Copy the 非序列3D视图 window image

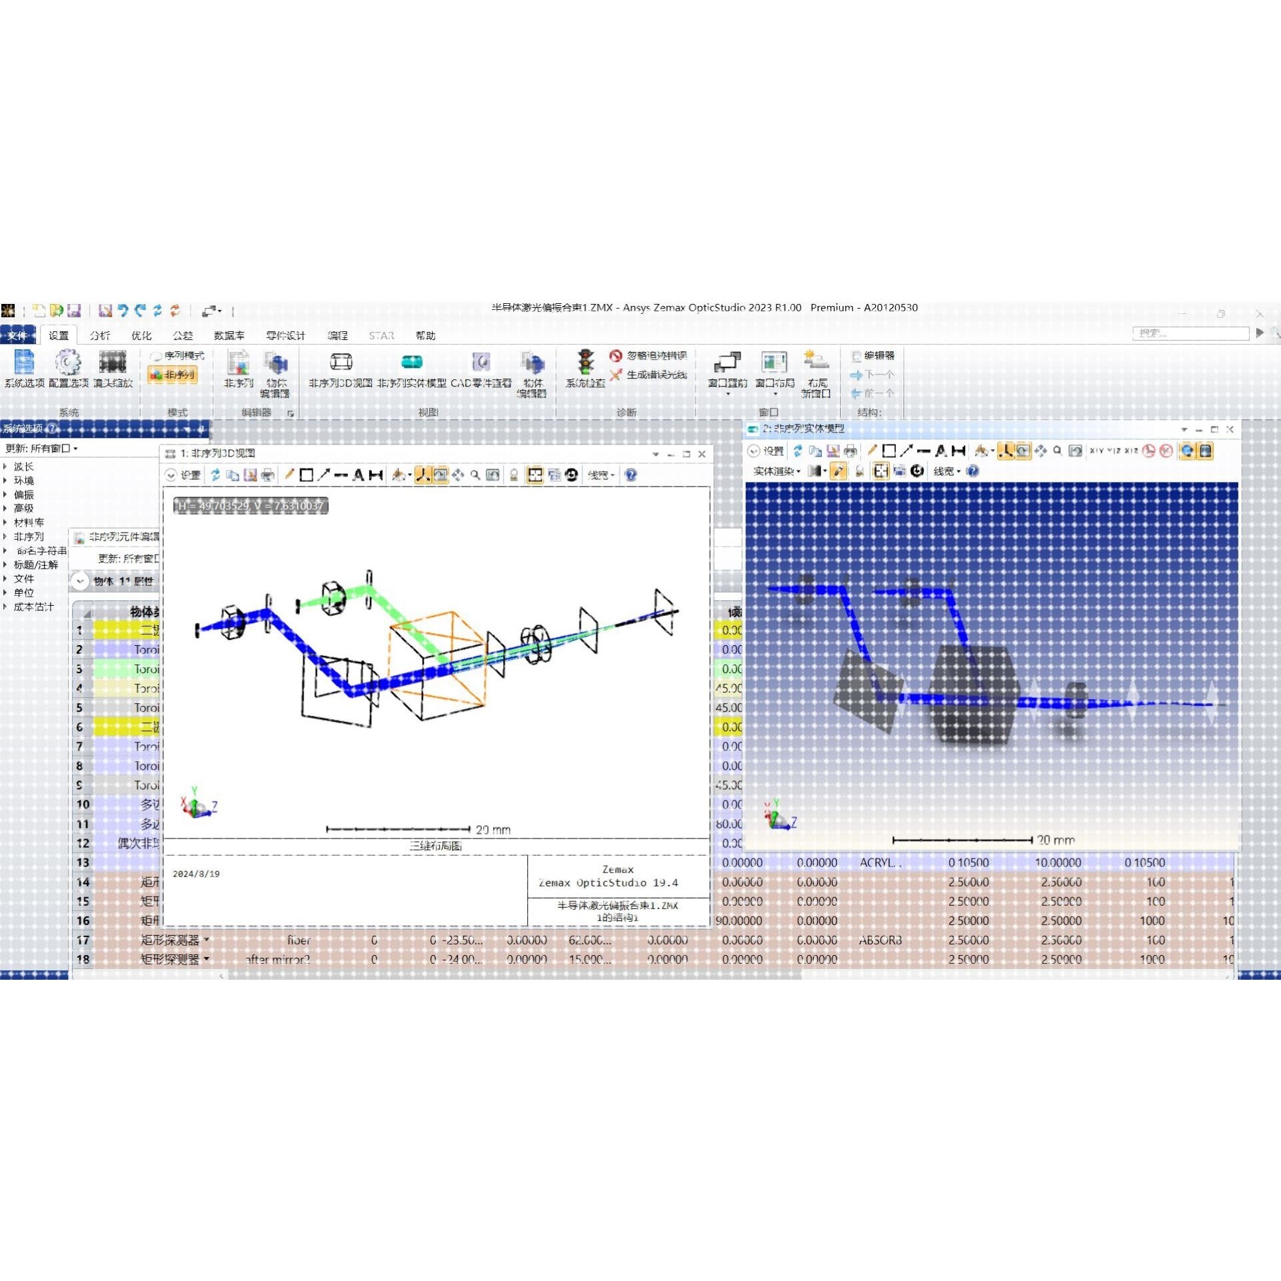tap(233, 475)
